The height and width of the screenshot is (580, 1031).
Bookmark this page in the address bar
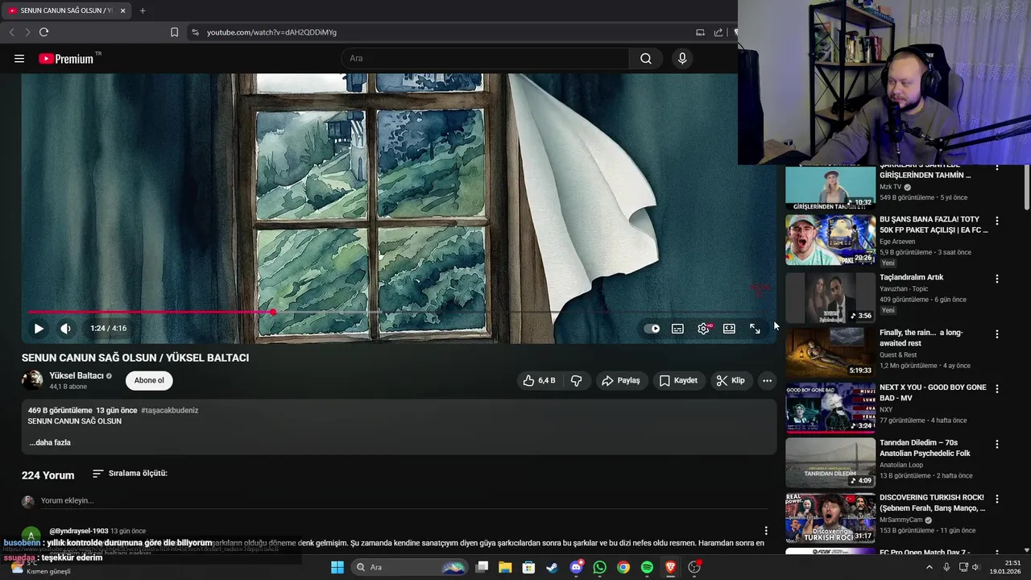[174, 32]
